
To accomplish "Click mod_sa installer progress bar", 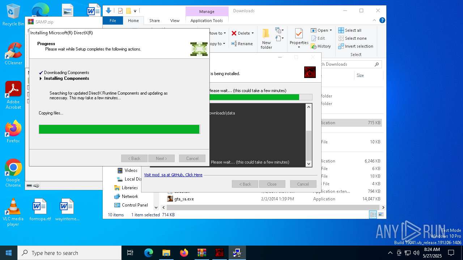I will click(x=260, y=97).
